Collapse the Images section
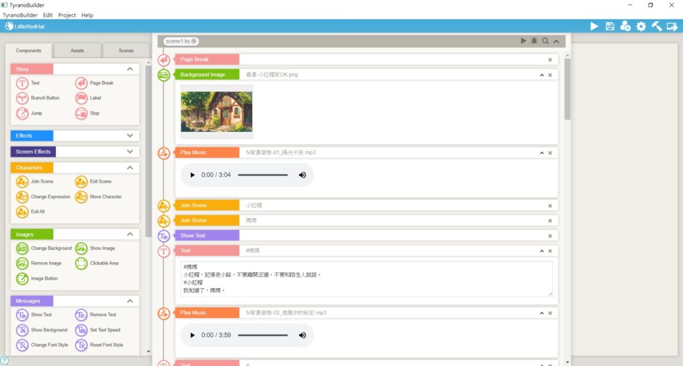The width and height of the screenshot is (683, 366). pos(130,235)
